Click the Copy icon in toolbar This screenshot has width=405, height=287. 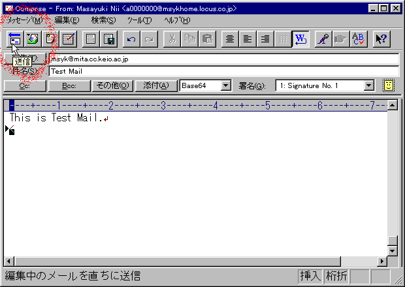[189, 39]
